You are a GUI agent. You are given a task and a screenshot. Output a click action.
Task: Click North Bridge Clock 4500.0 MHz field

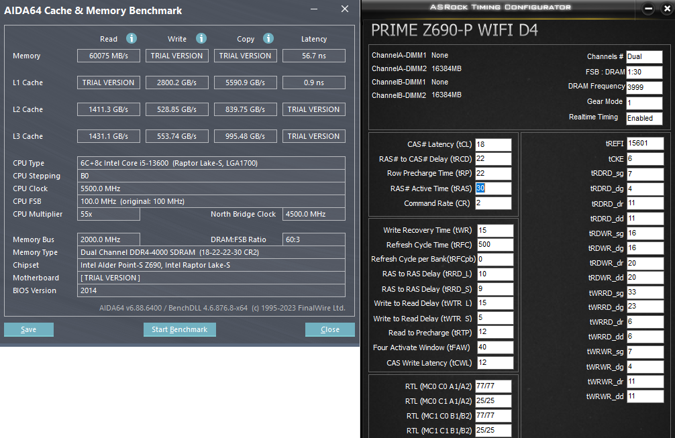(x=314, y=214)
